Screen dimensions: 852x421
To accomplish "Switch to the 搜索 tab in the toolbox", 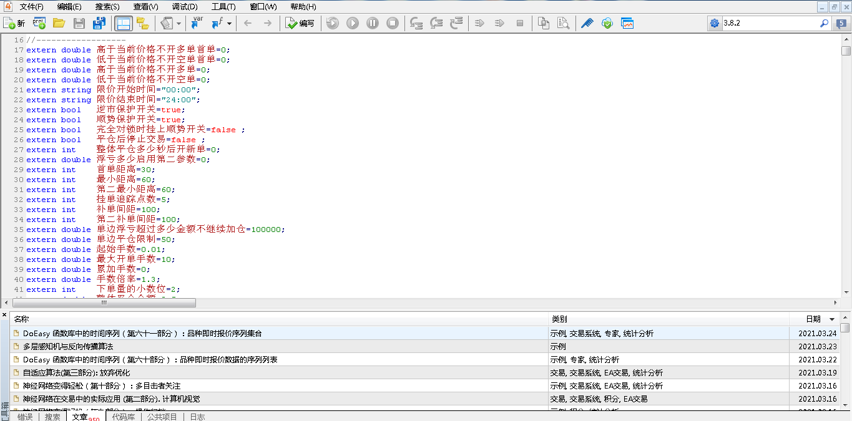I will (52, 417).
